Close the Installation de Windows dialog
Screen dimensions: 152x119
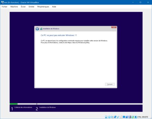114,27
